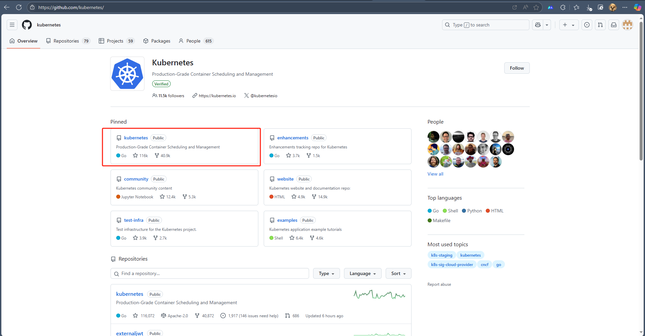Click the Report abuse link
645x336 pixels.
tap(439, 284)
